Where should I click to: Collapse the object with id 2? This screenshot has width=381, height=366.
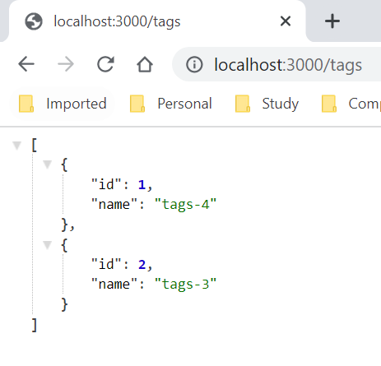click(x=47, y=245)
